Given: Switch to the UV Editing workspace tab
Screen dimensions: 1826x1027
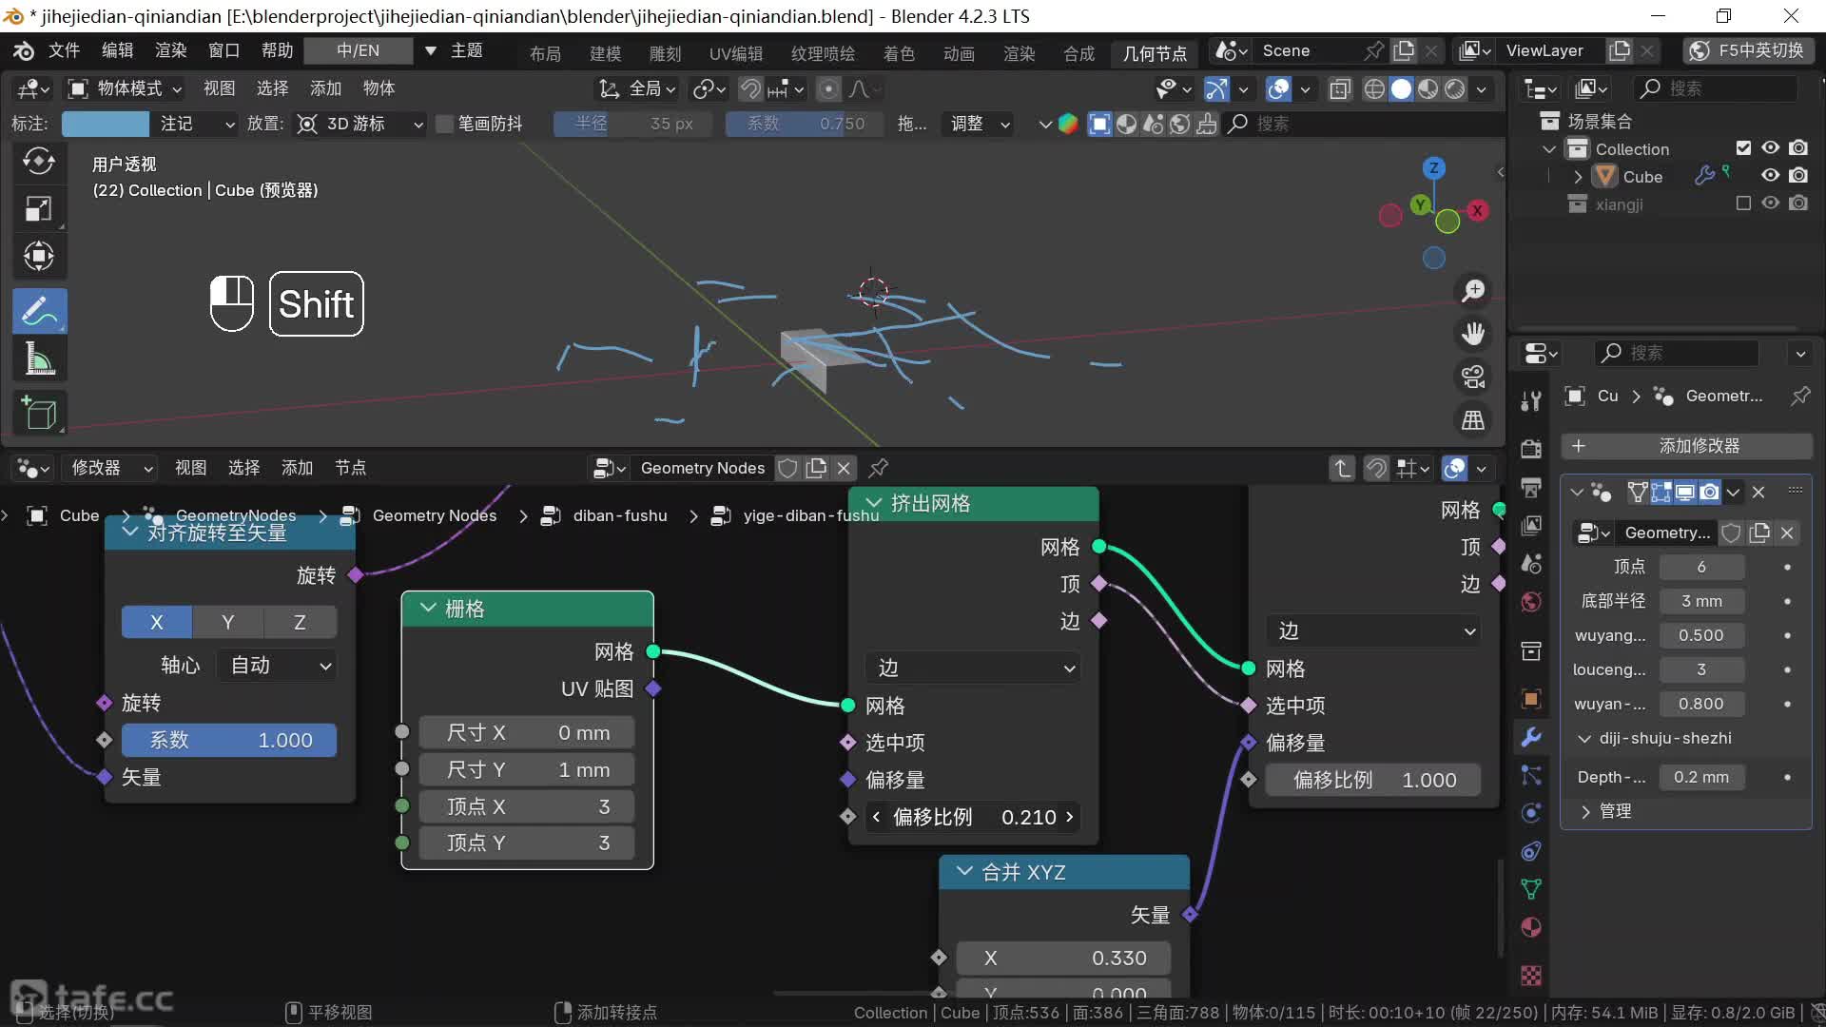Looking at the screenshot, I should point(735,53).
